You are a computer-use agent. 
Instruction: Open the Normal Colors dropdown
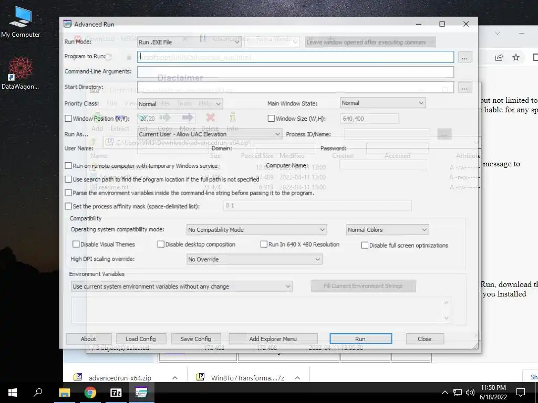pyautogui.click(x=388, y=230)
